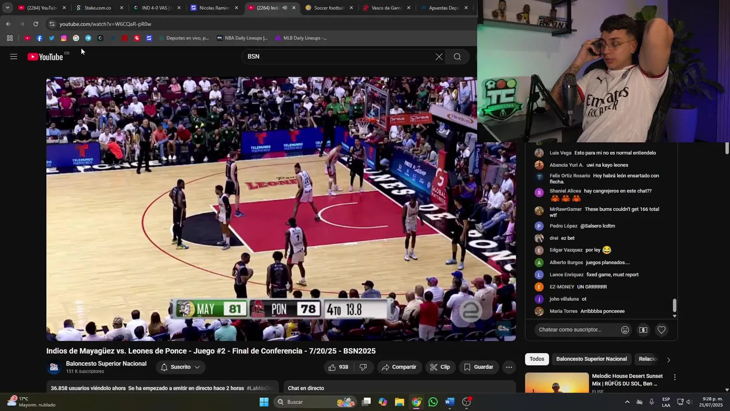Save video with Guardar button
Image resolution: width=730 pixels, height=411 pixels.
coord(478,367)
